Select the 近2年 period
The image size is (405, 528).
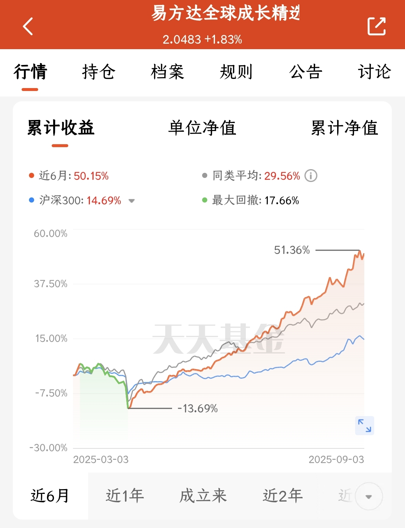click(282, 496)
